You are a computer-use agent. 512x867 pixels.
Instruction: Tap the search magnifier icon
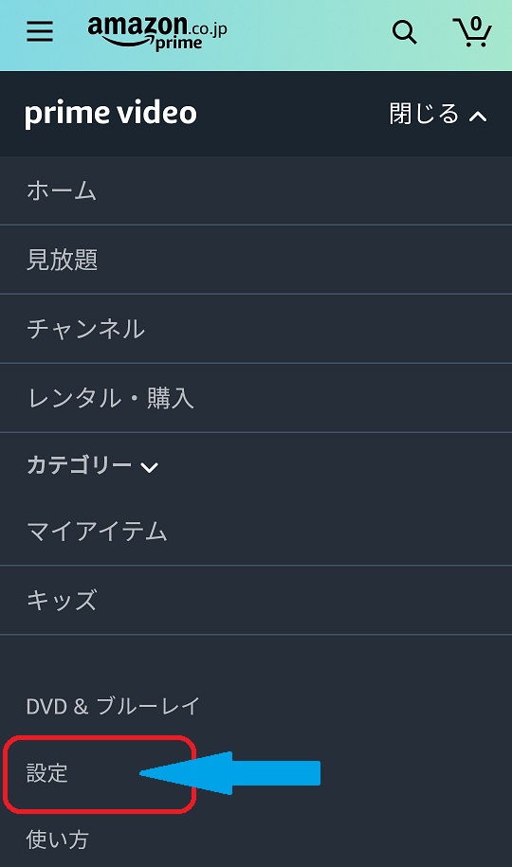point(404,32)
